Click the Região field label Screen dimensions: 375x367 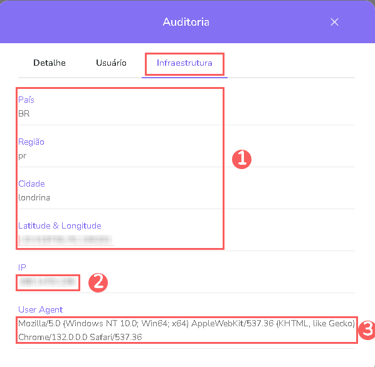coord(31,142)
